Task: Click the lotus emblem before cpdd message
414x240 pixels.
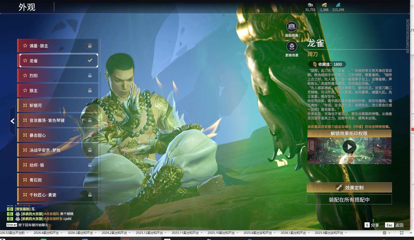Action: (x=18, y=219)
